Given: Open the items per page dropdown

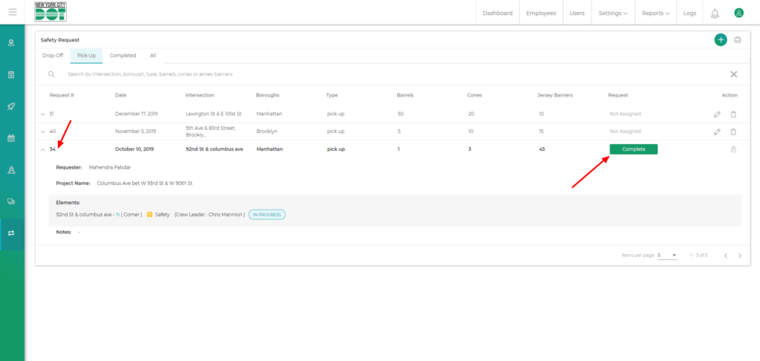Looking at the screenshot, I should click(667, 256).
